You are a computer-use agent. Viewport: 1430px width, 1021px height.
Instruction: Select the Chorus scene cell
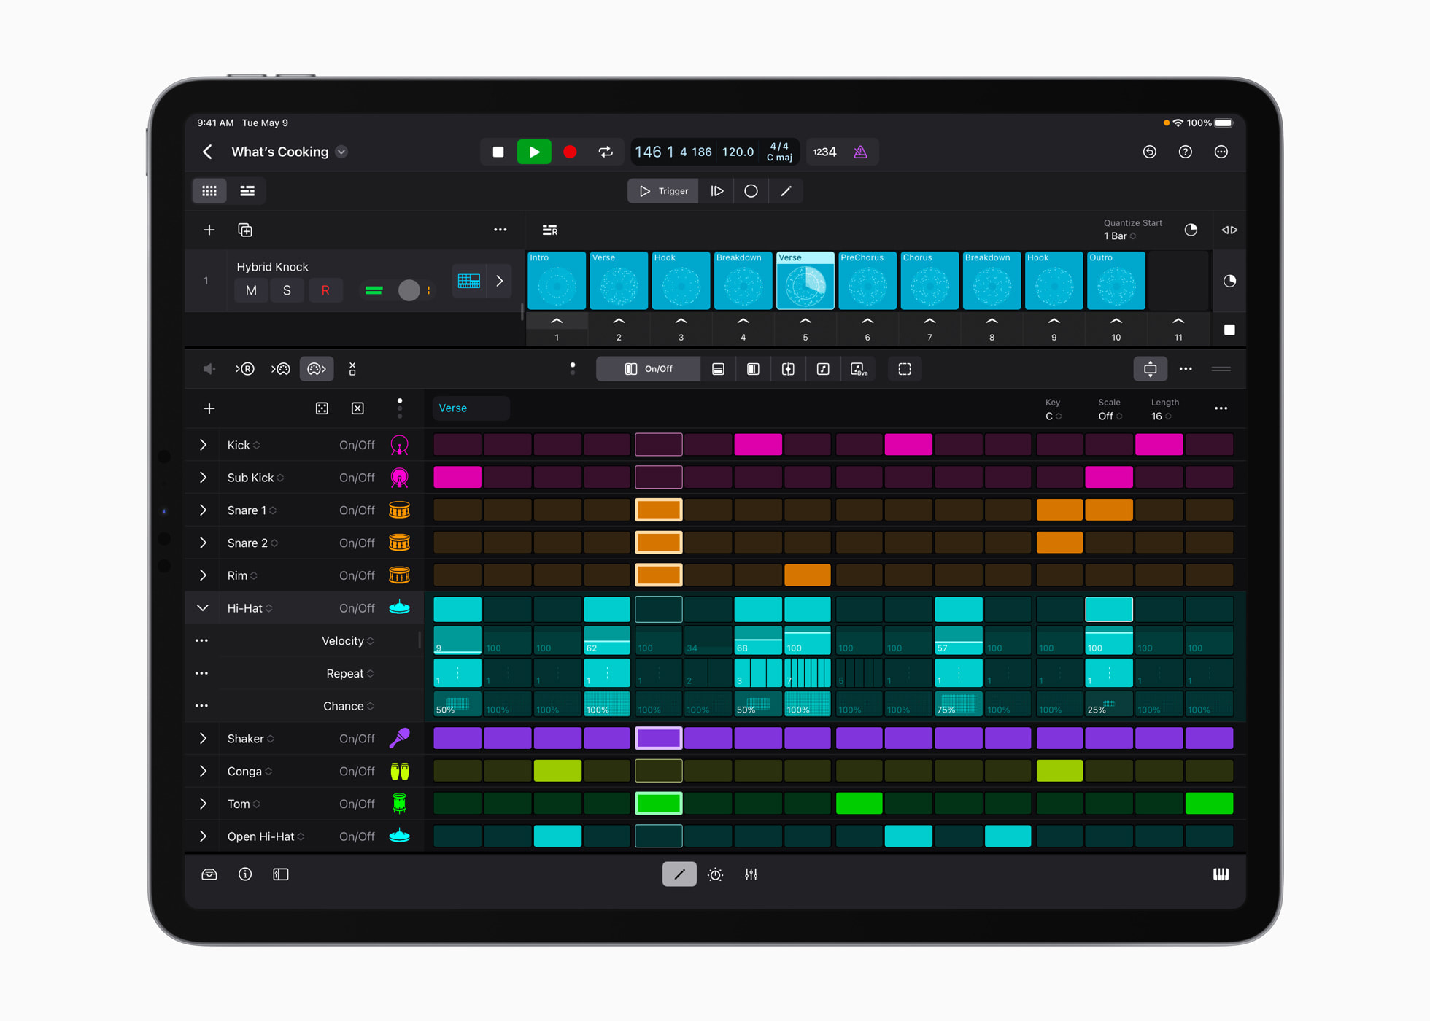click(929, 281)
